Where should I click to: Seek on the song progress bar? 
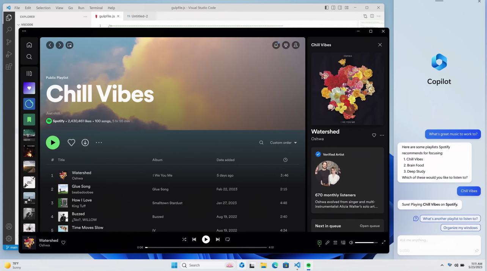click(x=206, y=248)
